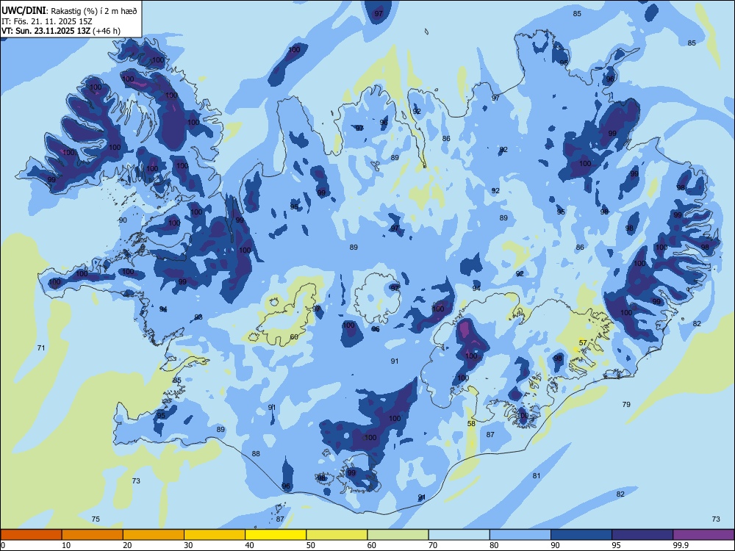735x551 pixels.
Task: Choose the pale green 60–70 legend swatch
Action: coord(398,535)
